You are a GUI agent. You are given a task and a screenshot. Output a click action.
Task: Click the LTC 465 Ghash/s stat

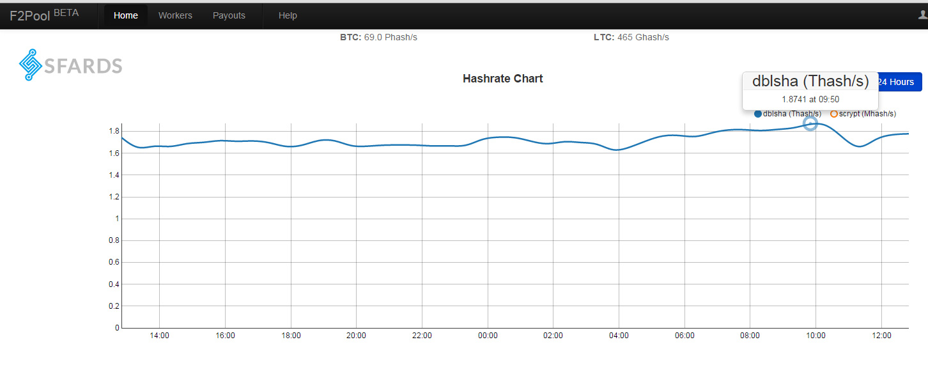click(631, 37)
